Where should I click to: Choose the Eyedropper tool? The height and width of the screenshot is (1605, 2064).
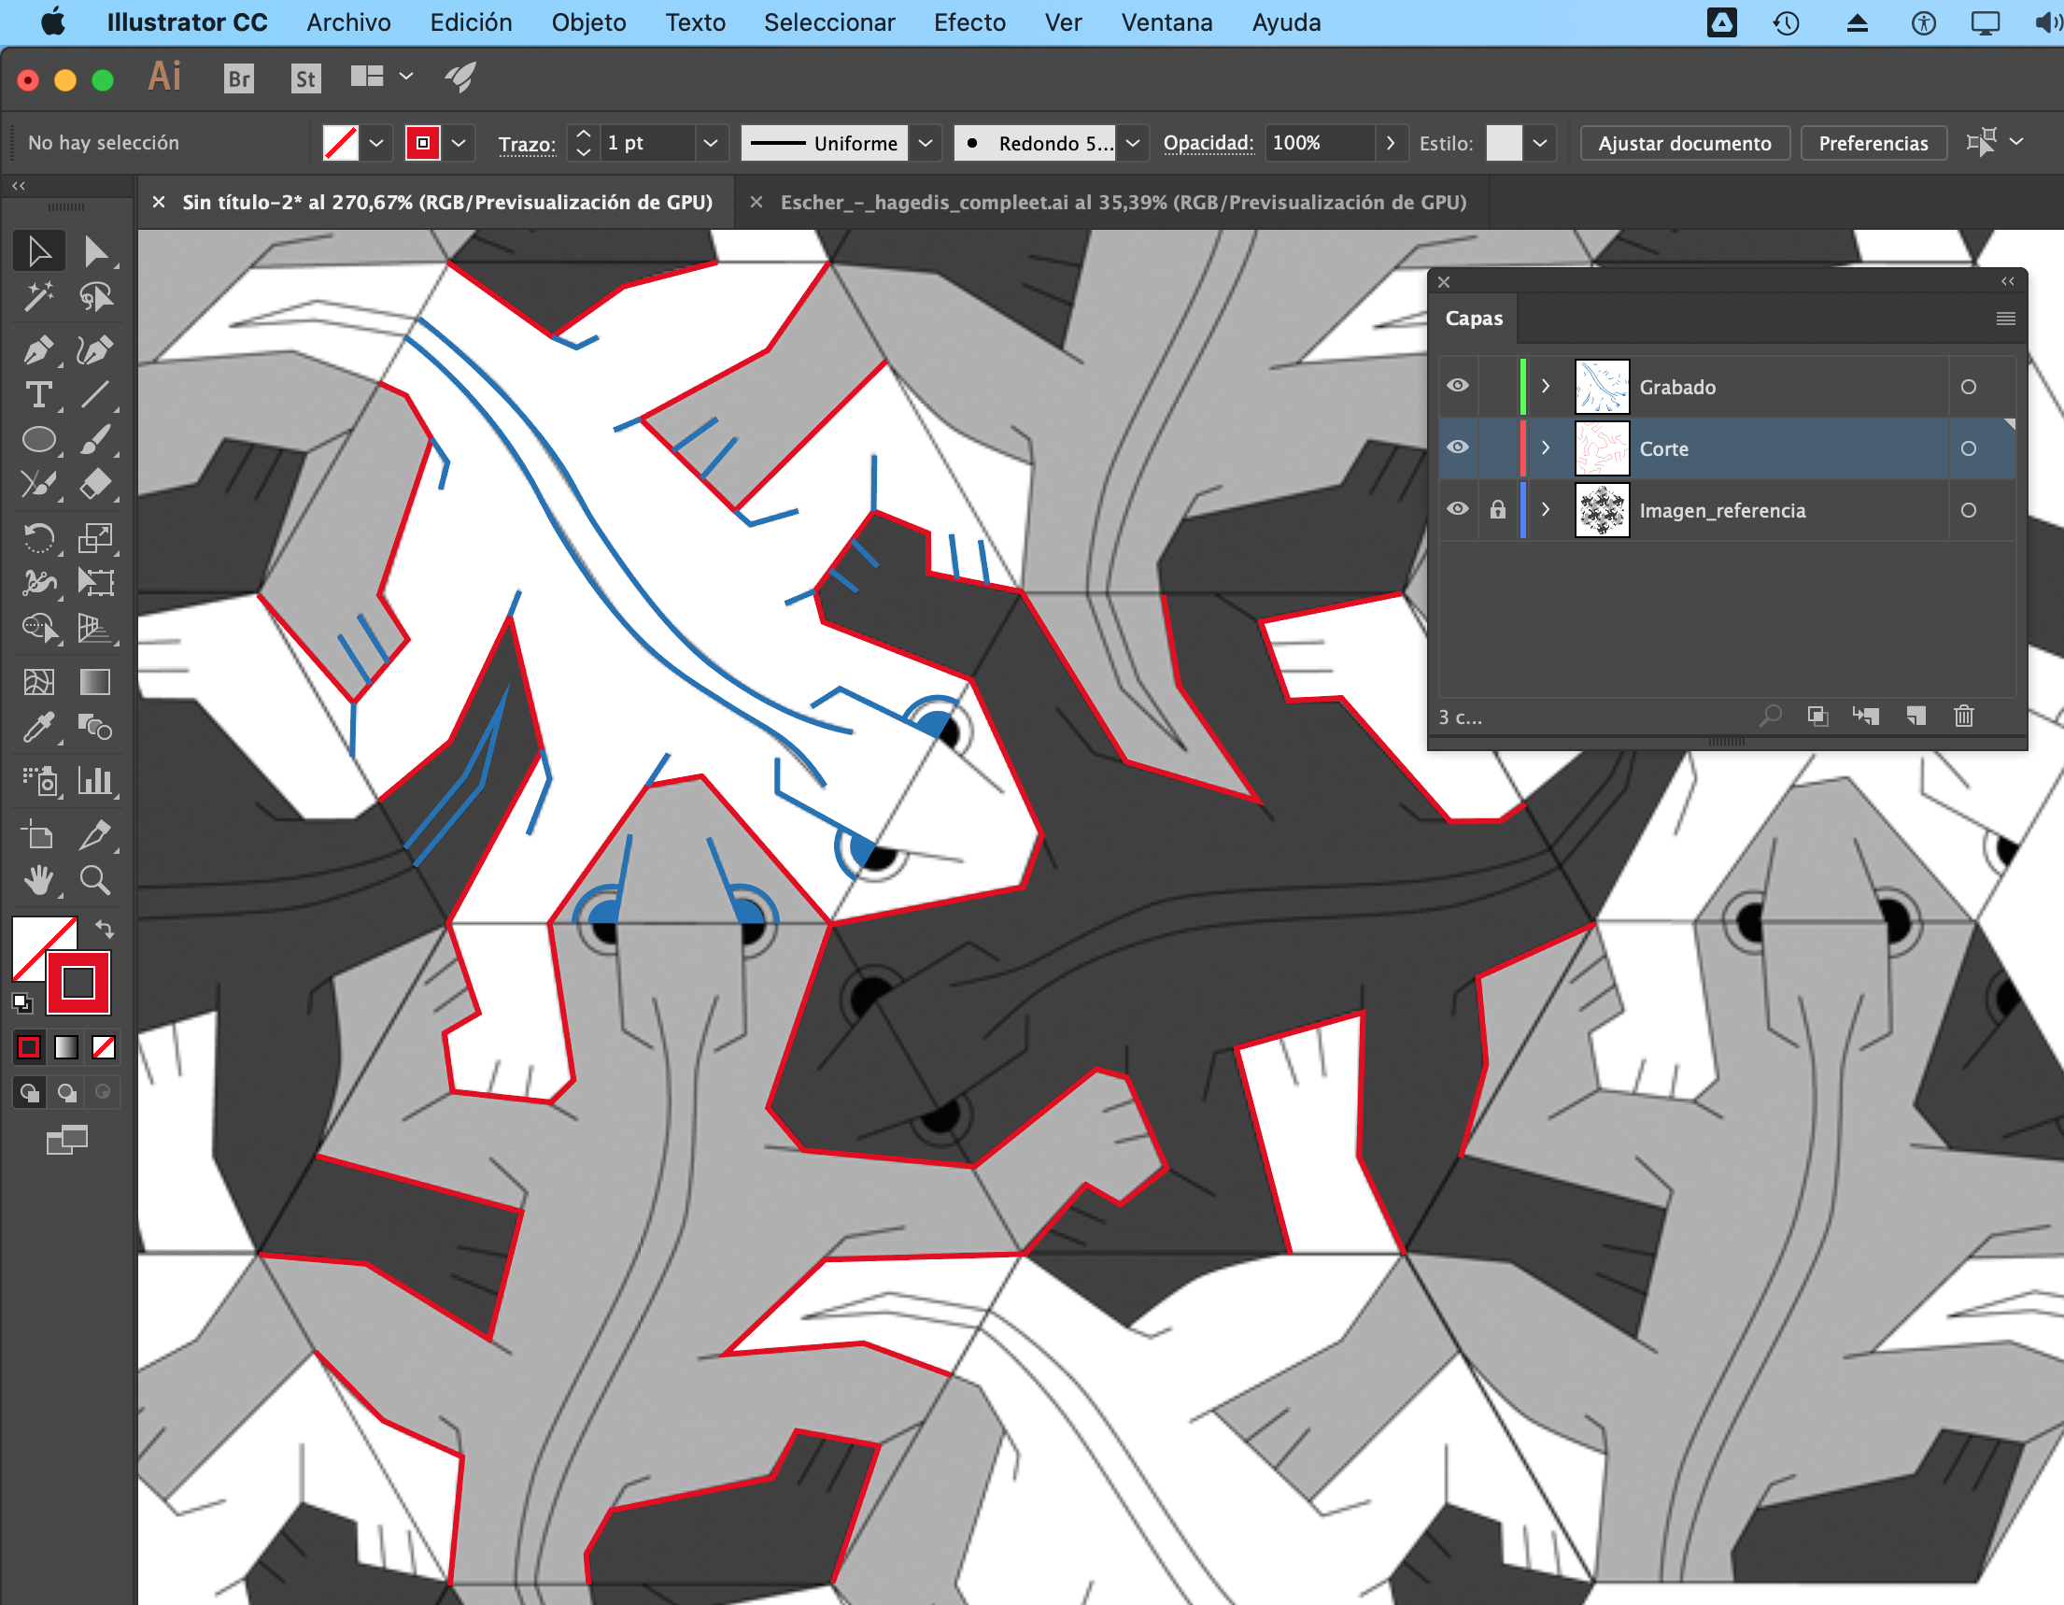pos(38,728)
